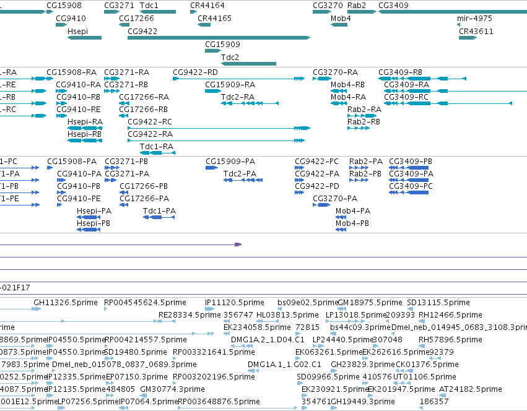Select the CG9422-RA transcript line

(x=216, y=141)
